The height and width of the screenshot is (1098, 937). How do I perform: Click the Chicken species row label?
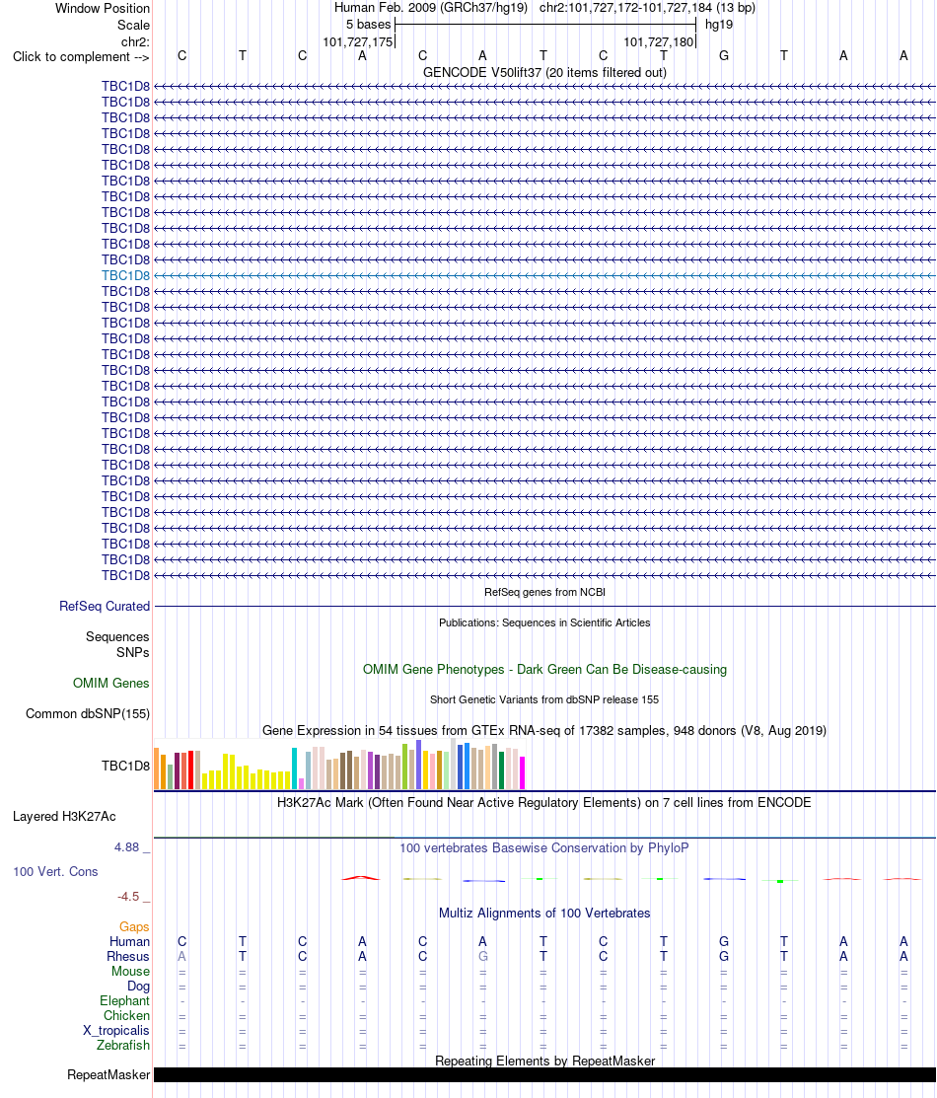tap(127, 1016)
